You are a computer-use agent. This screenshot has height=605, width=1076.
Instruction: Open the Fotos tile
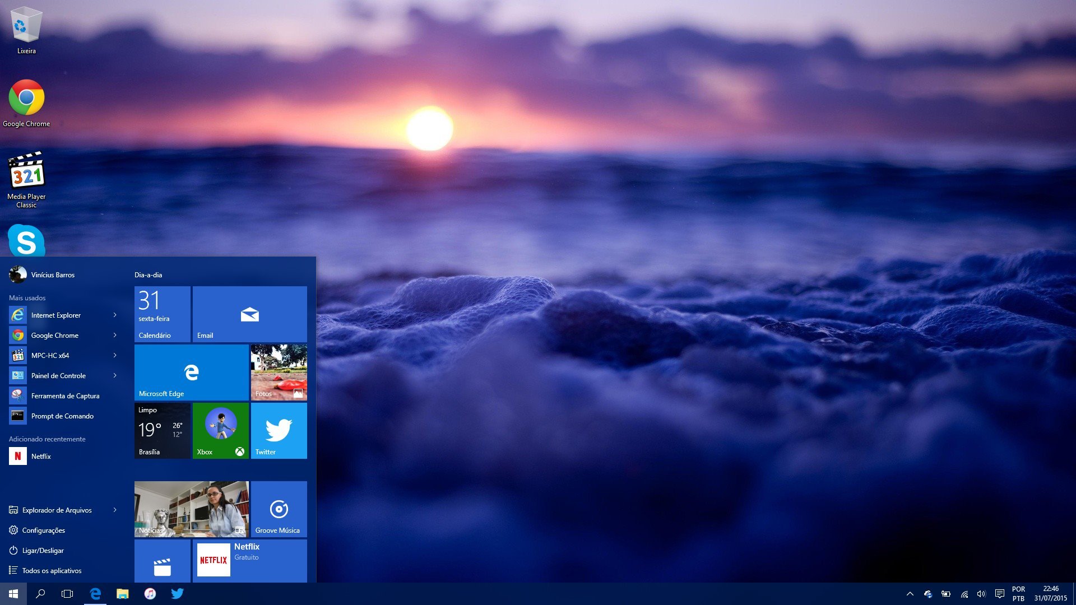(279, 373)
